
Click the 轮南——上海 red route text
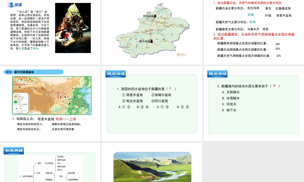coord(66,119)
